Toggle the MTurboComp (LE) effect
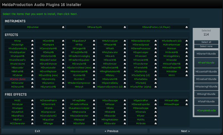Image resolution: width=223 pixels, height=135 pixels. coord(141,75)
